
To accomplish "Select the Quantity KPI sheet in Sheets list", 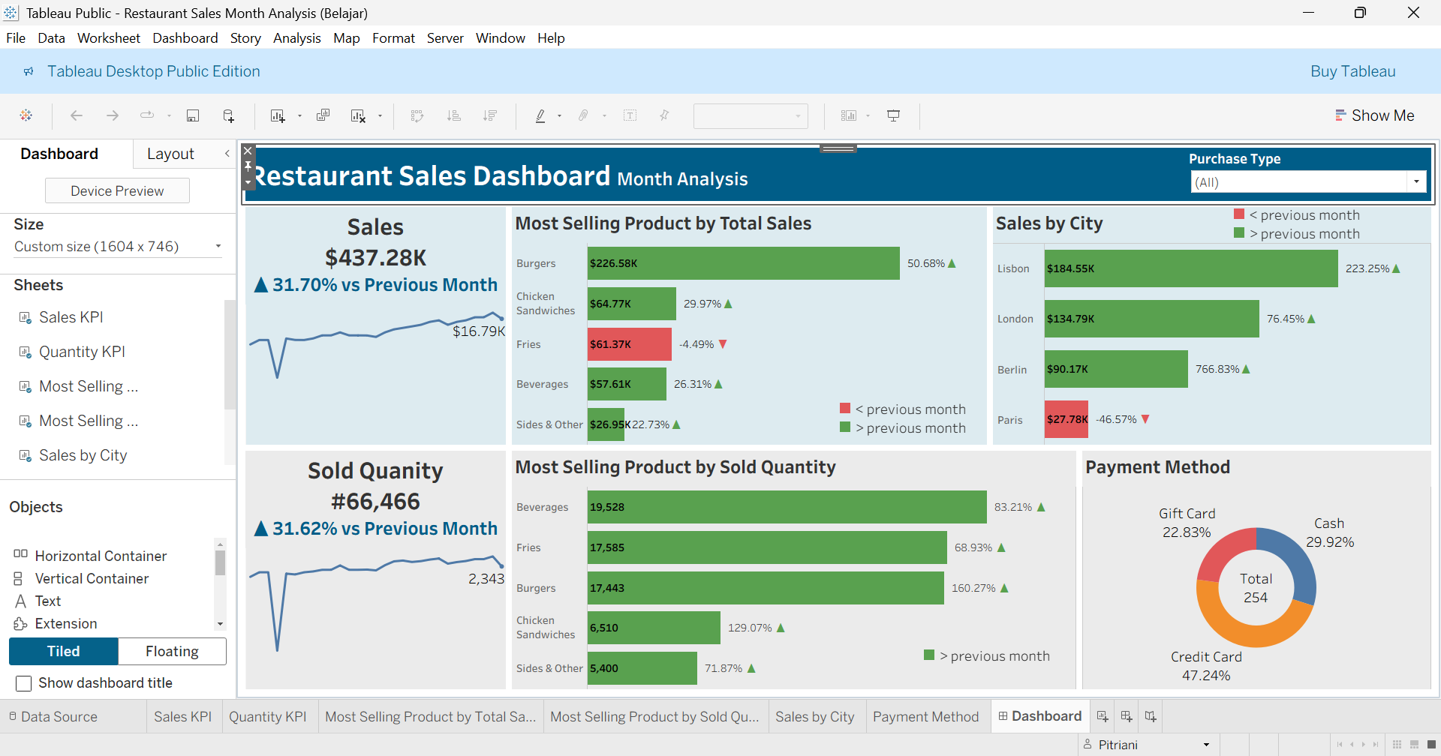I will coord(82,352).
